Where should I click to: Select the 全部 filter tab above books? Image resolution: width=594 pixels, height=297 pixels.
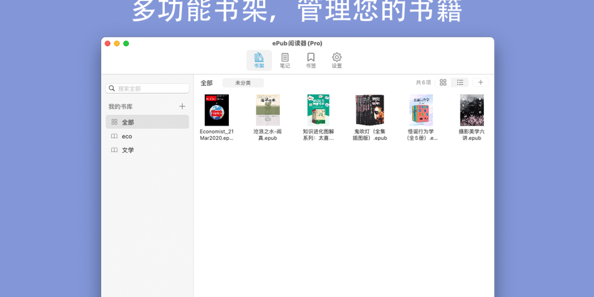click(206, 83)
